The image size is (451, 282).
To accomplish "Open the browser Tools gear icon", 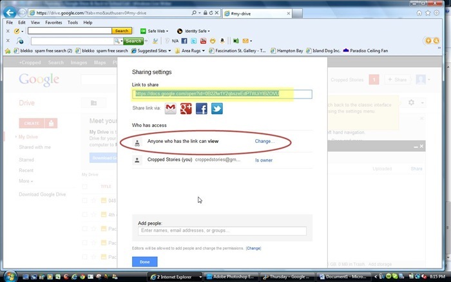I will [437, 13].
